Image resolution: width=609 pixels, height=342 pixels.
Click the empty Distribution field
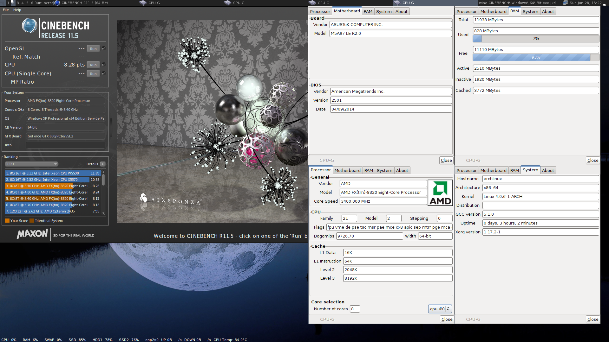(540, 205)
